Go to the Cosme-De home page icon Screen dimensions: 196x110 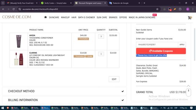(46, 17)
